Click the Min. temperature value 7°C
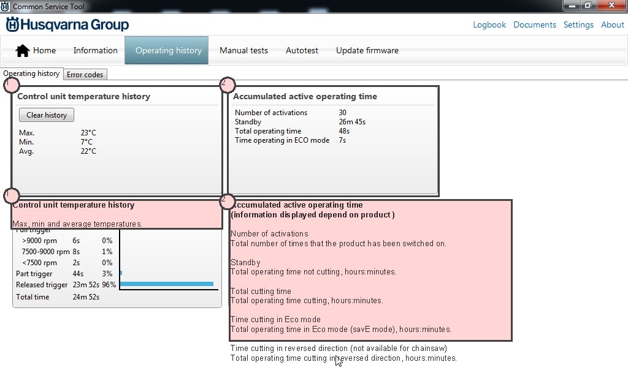Viewport: 628px width, 392px height. point(86,142)
